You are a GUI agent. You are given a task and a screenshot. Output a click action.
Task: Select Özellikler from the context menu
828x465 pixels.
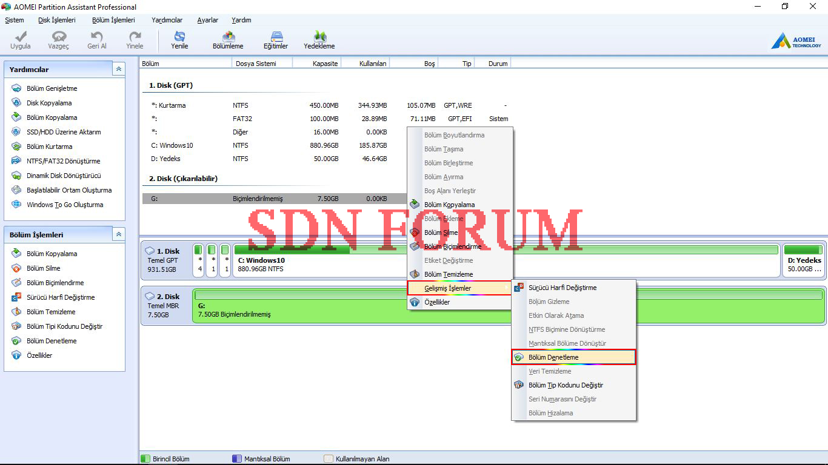[436, 302]
